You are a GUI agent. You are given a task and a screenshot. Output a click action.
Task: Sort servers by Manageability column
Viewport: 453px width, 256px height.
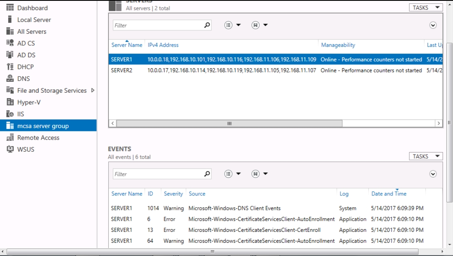point(338,45)
